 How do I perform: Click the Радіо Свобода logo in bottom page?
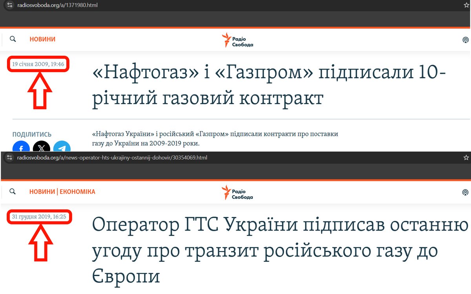point(238,192)
